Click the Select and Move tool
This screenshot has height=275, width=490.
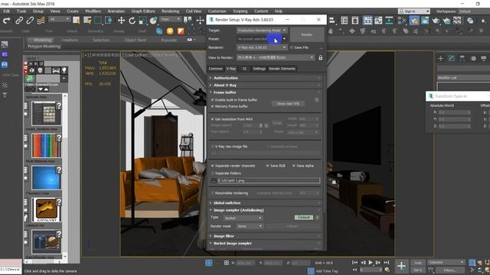(x=121, y=21)
